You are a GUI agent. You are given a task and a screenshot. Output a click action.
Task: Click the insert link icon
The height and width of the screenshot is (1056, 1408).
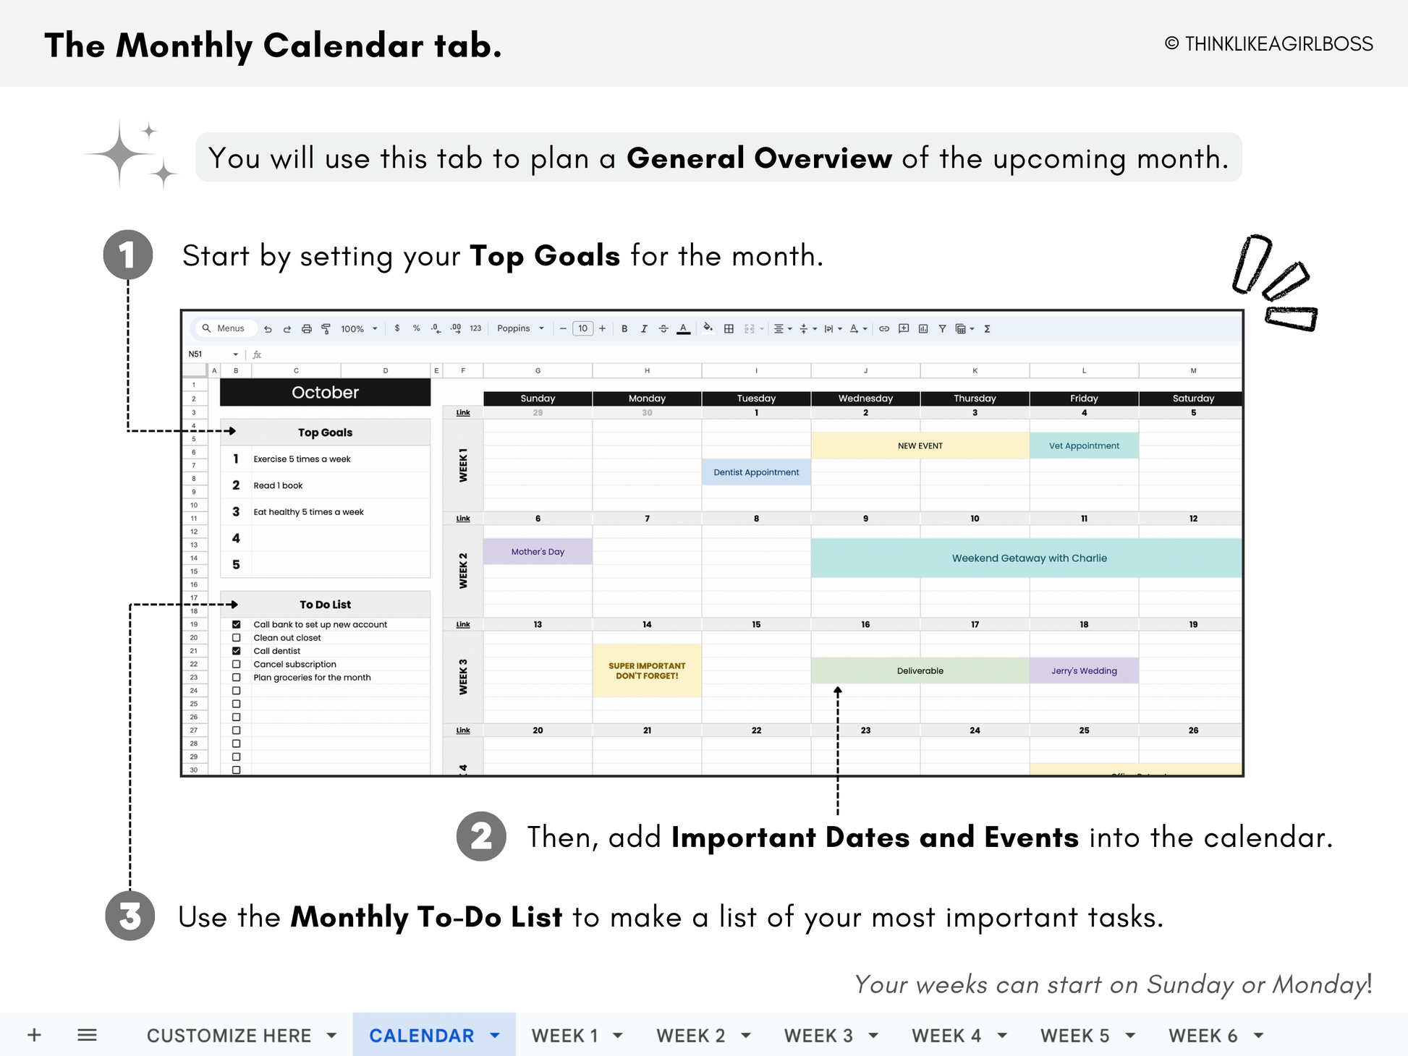(x=884, y=329)
